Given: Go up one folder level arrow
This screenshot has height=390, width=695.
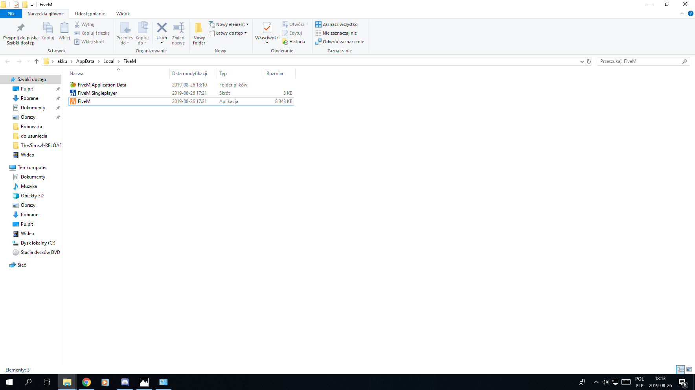Looking at the screenshot, I should point(37,61).
